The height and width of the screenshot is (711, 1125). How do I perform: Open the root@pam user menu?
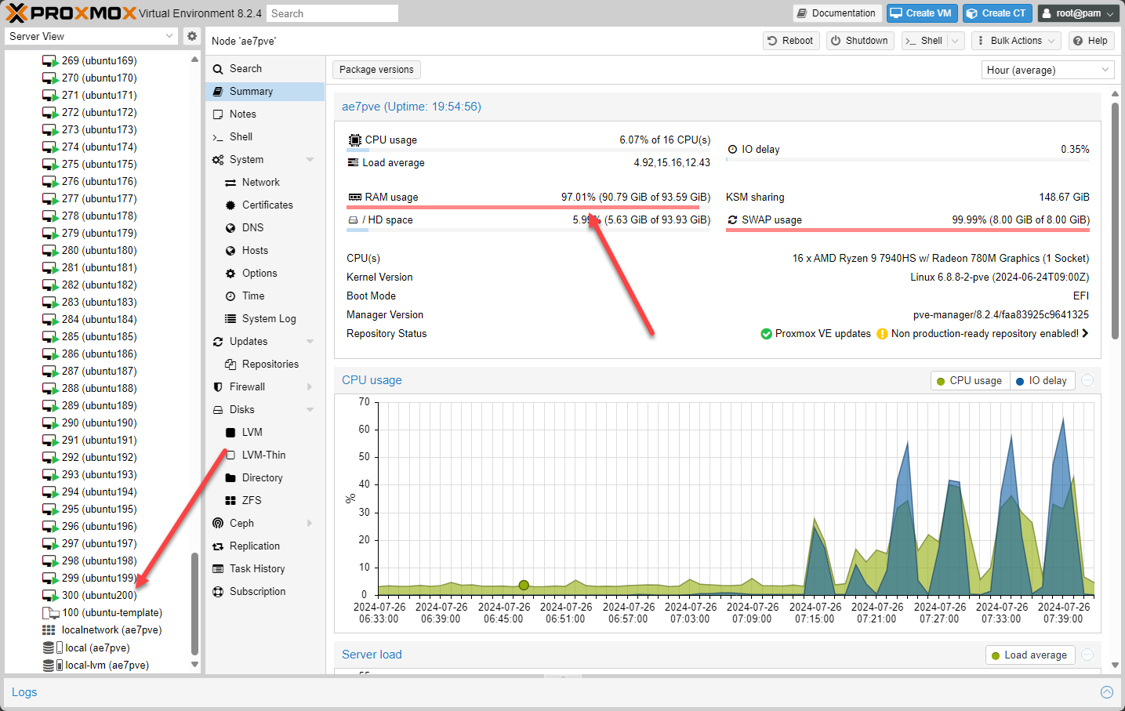coord(1078,13)
